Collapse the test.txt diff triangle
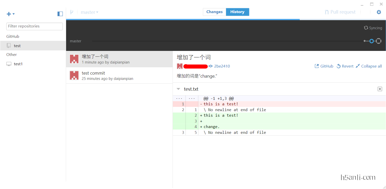This screenshot has height=189, width=386. (x=178, y=89)
